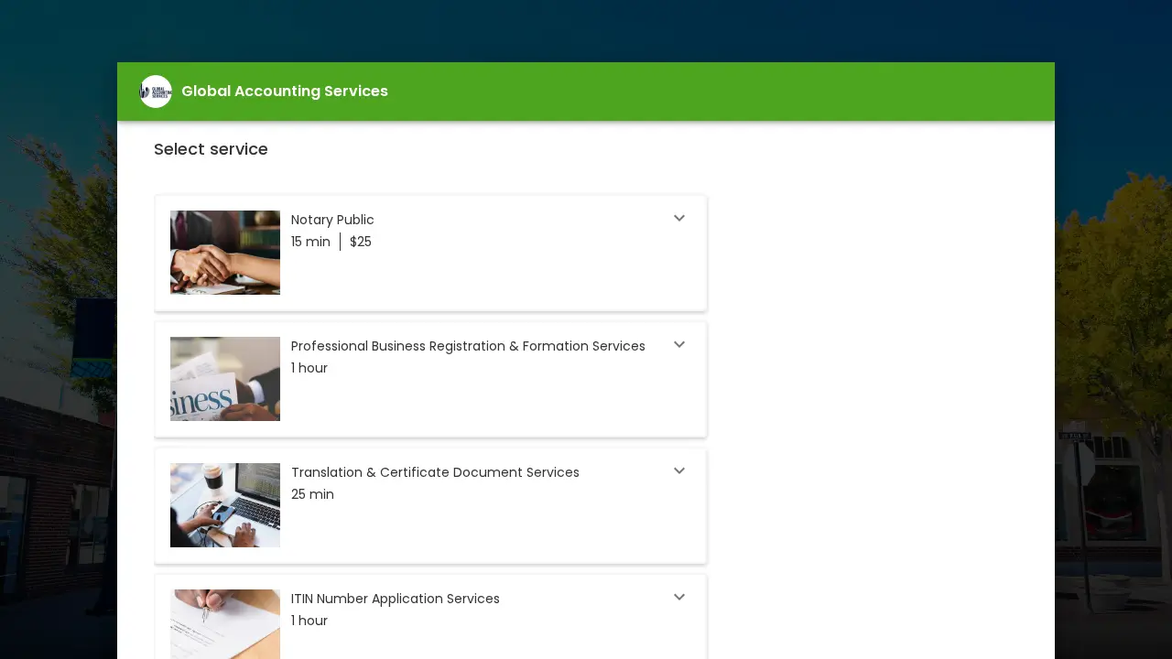This screenshot has width=1172, height=659.
Task: Open the ITIN Application signing thumbnail
Action: [225, 624]
